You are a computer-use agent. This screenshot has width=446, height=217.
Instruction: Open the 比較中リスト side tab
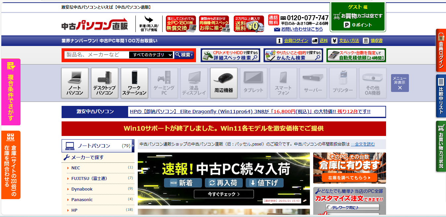tap(441, 96)
